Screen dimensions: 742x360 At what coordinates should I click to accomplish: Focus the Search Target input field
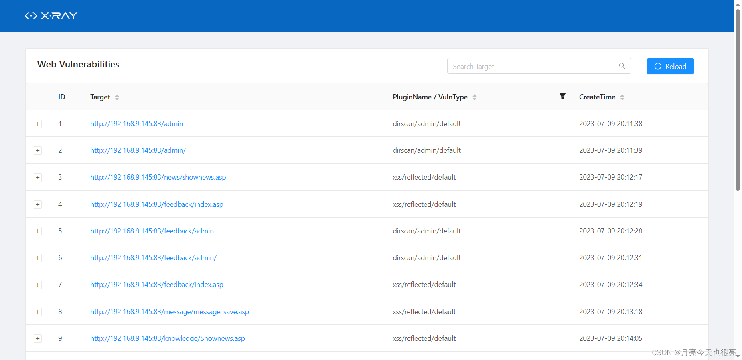tap(539, 66)
